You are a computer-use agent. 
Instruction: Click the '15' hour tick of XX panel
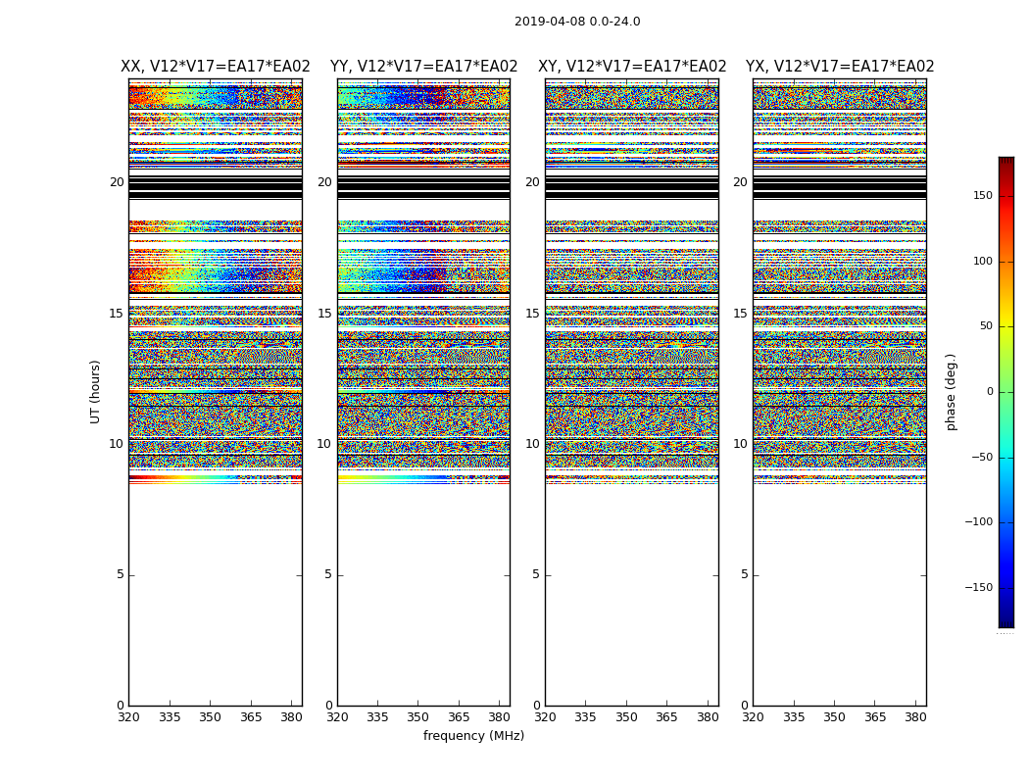tap(117, 314)
